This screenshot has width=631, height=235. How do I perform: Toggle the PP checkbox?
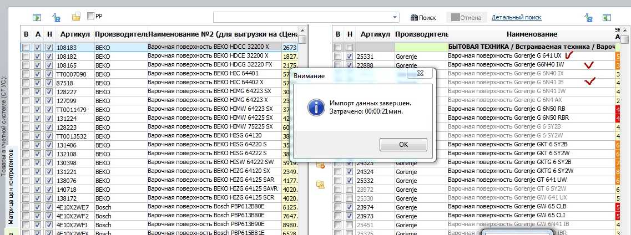(90, 16)
